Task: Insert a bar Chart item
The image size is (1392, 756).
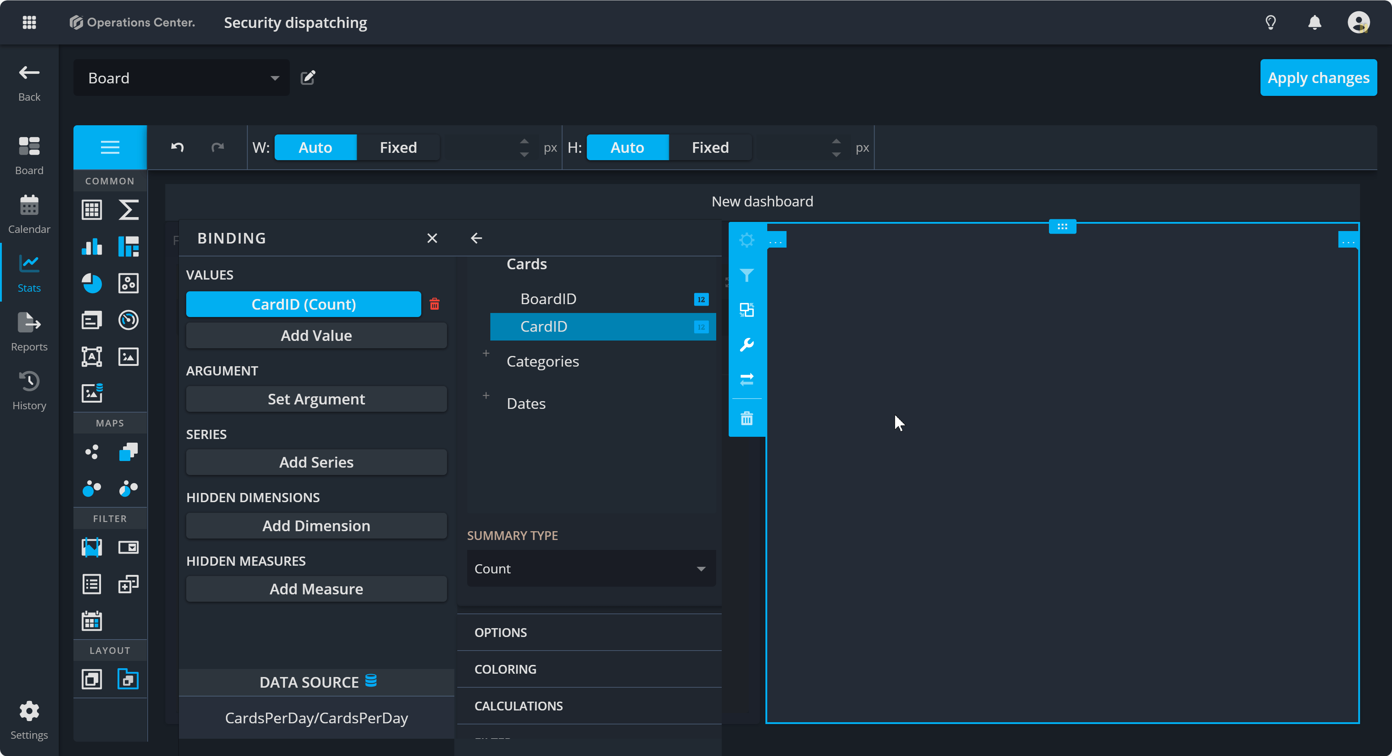Action: click(91, 246)
